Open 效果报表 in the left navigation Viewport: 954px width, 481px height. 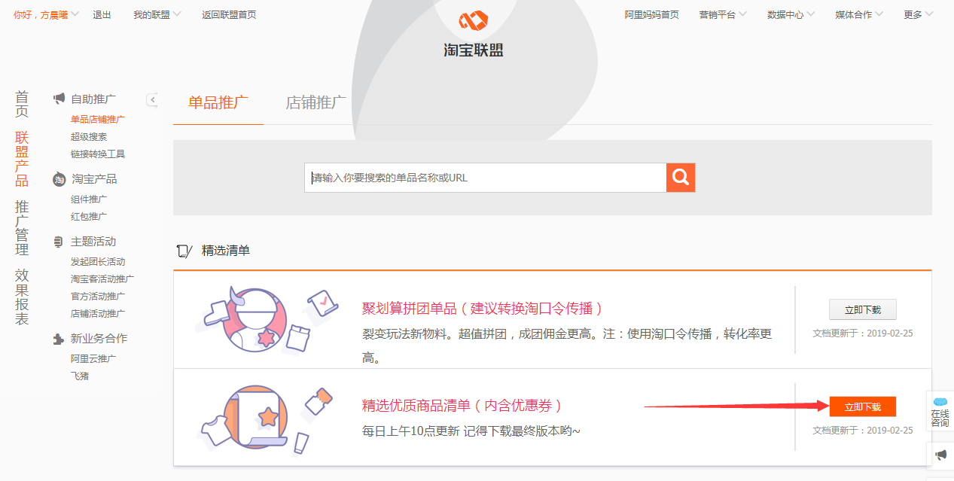pos(22,297)
